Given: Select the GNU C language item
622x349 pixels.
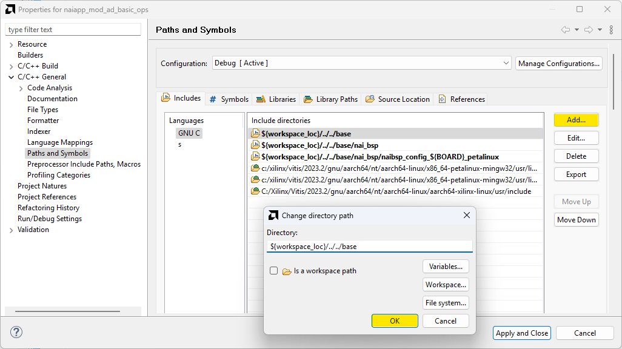Looking at the screenshot, I should 189,133.
